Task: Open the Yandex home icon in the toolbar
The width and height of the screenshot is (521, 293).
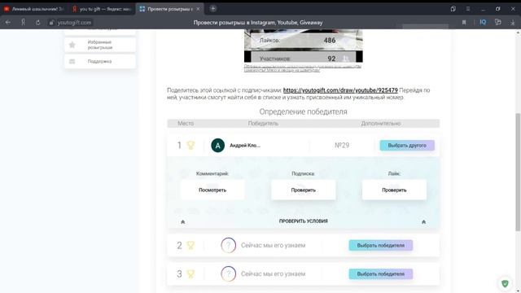Action: tap(23, 22)
